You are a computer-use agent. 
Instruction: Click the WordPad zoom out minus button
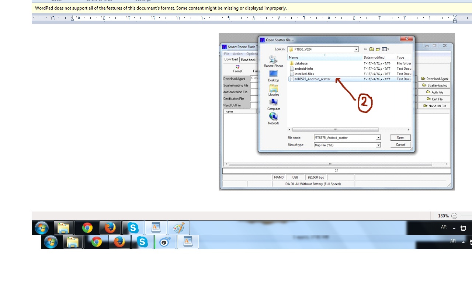(454, 216)
